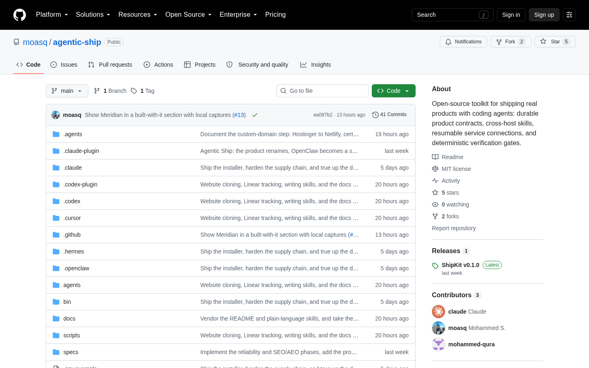Viewport: 589px width, 368px height.
Task: Open the main branch selector dropdown
Action: pos(67,91)
